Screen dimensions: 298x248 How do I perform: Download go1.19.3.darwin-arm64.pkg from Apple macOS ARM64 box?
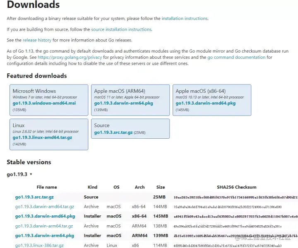123,103
